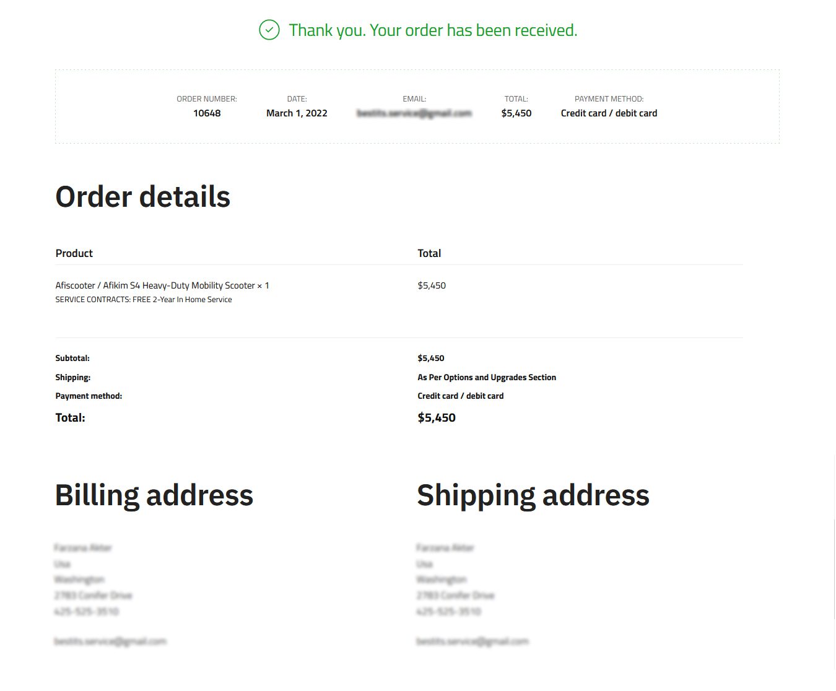The image size is (836, 691).
Task: Click the Payment method row label
Action: 89,396
